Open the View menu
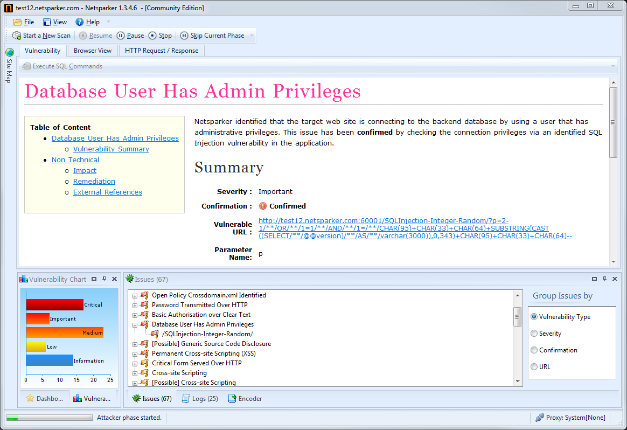Image resolution: width=627 pixels, height=430 pixels. tap(55, 22)
